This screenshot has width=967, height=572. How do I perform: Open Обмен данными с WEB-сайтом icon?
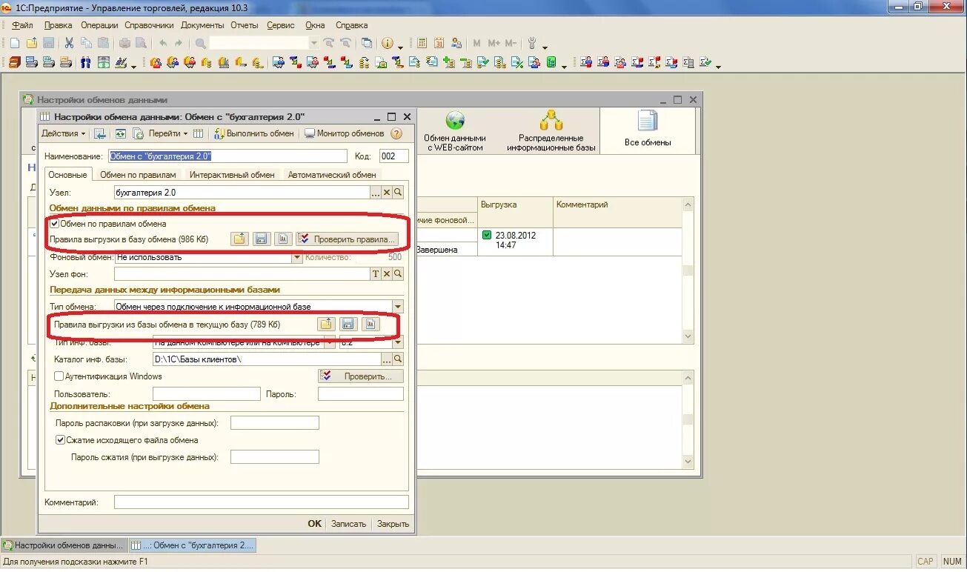(x=454, y=132)
